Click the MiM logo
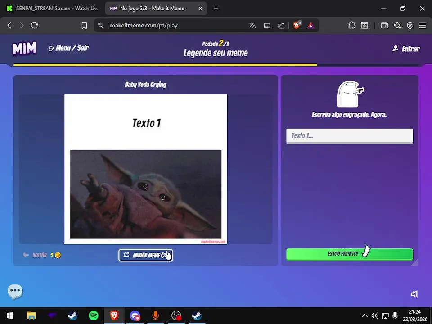The width and height of the screenshot is (432, 324). pyautogui.click(x=24, y=49)
